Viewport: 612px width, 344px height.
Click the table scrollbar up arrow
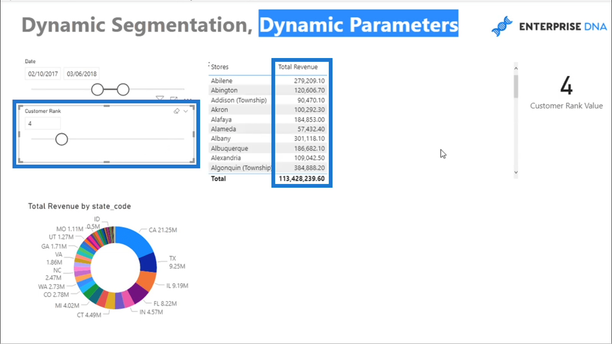click(x=516, y=68)
